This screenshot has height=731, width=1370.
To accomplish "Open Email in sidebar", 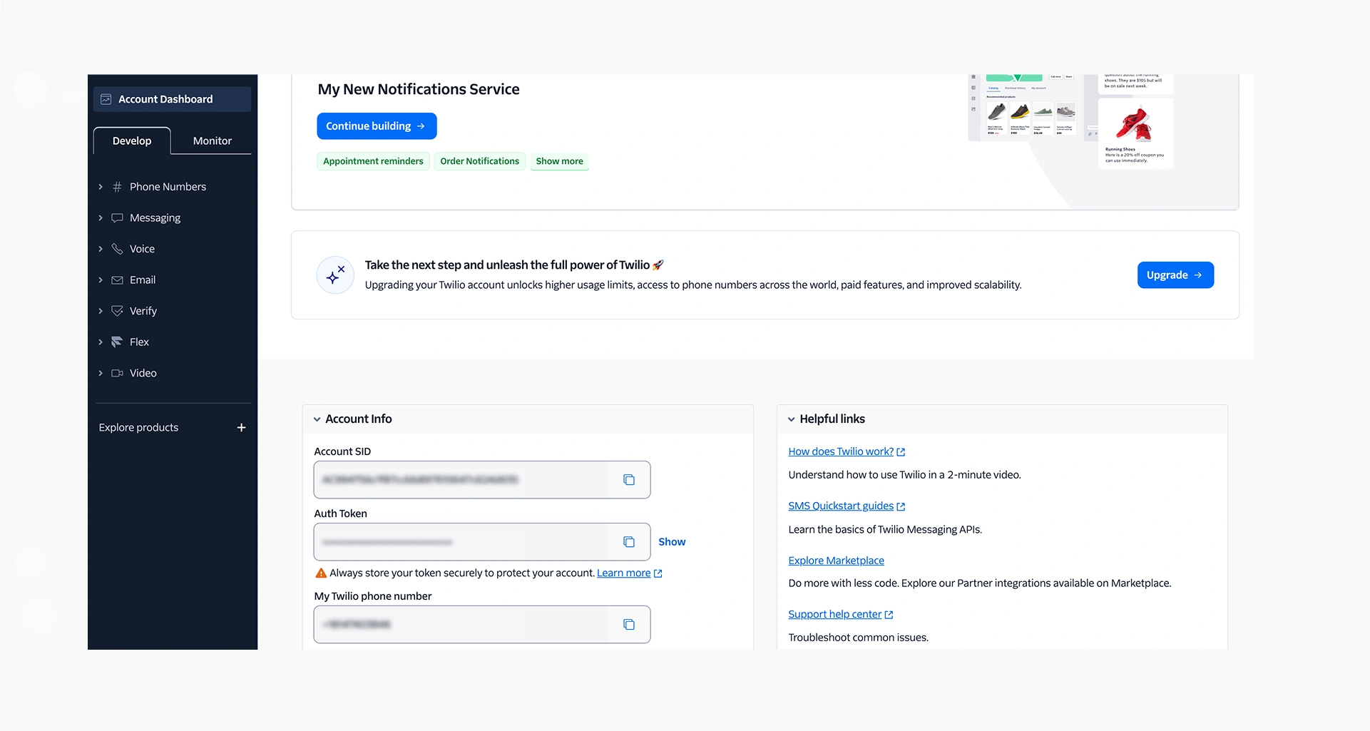I will pyautogui.click(x=143, y=280).
